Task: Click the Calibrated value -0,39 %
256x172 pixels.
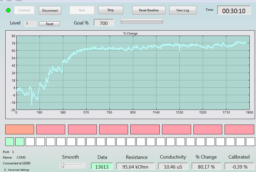Action: 239,166
